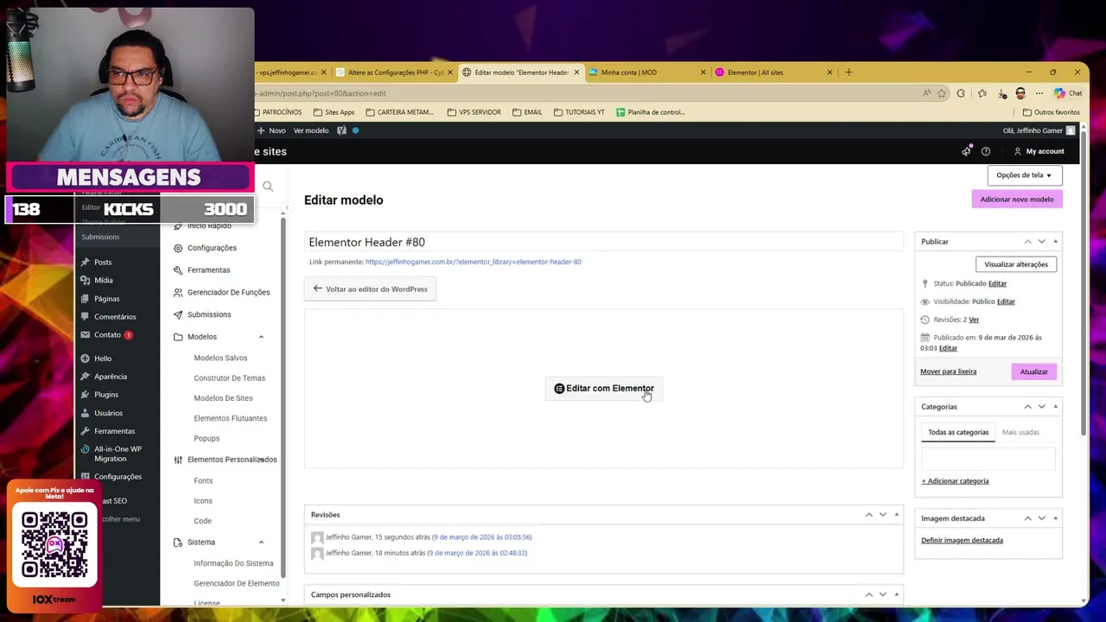
Task: Open Comentários in the WordPress sidebar
Action: 115,317
